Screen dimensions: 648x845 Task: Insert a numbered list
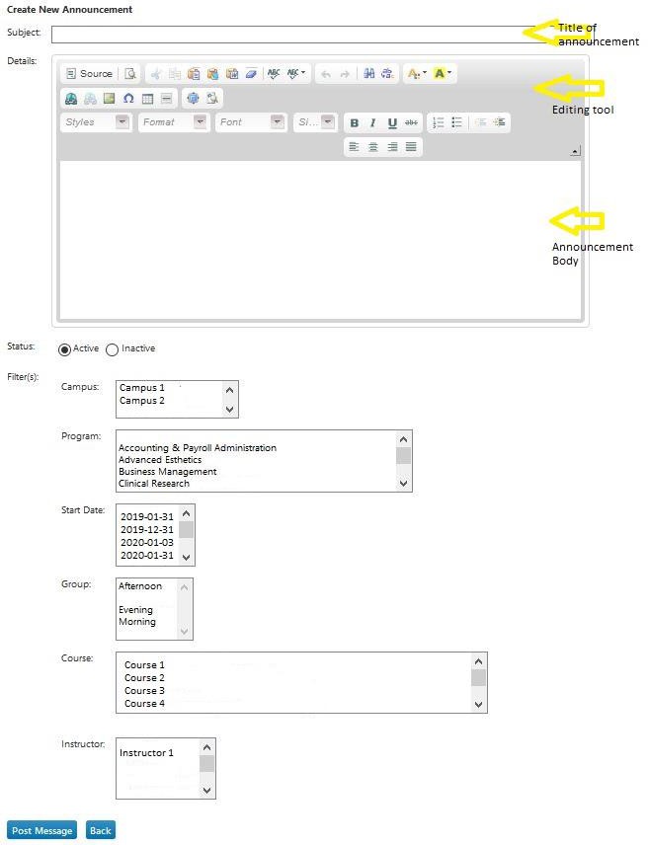pyautogui.click(x=439, y=122)
